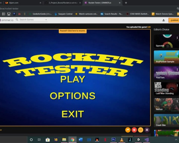Open Photoshop from the taskbar
Image resolution: width=179 pixels, height=143 pixels.
(x=113, y=140)
